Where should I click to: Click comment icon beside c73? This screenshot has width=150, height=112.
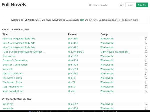click(x=69, y=78)
